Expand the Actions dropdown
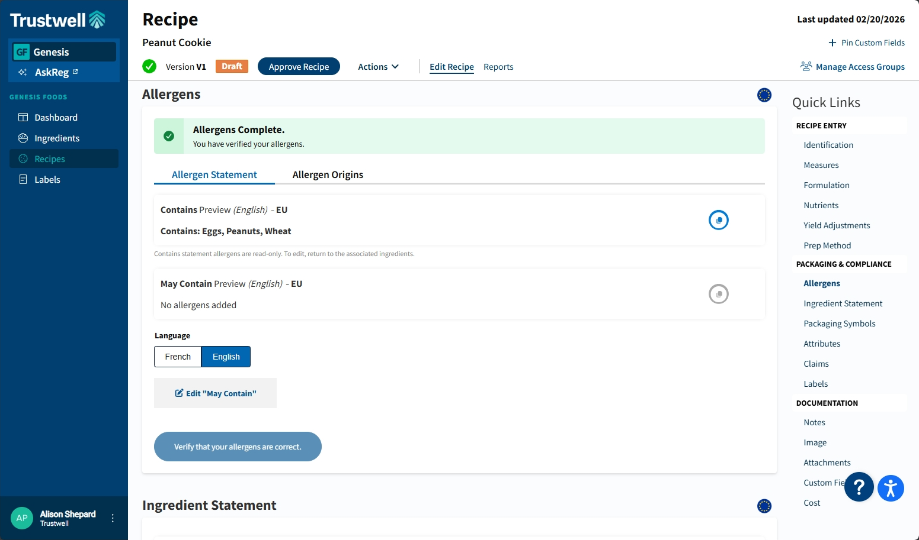Image resolution: width=919 pixels, height=540 pixels. 378,67
